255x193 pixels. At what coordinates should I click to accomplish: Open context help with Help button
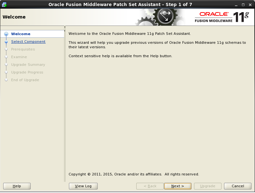tap(17, 186)
